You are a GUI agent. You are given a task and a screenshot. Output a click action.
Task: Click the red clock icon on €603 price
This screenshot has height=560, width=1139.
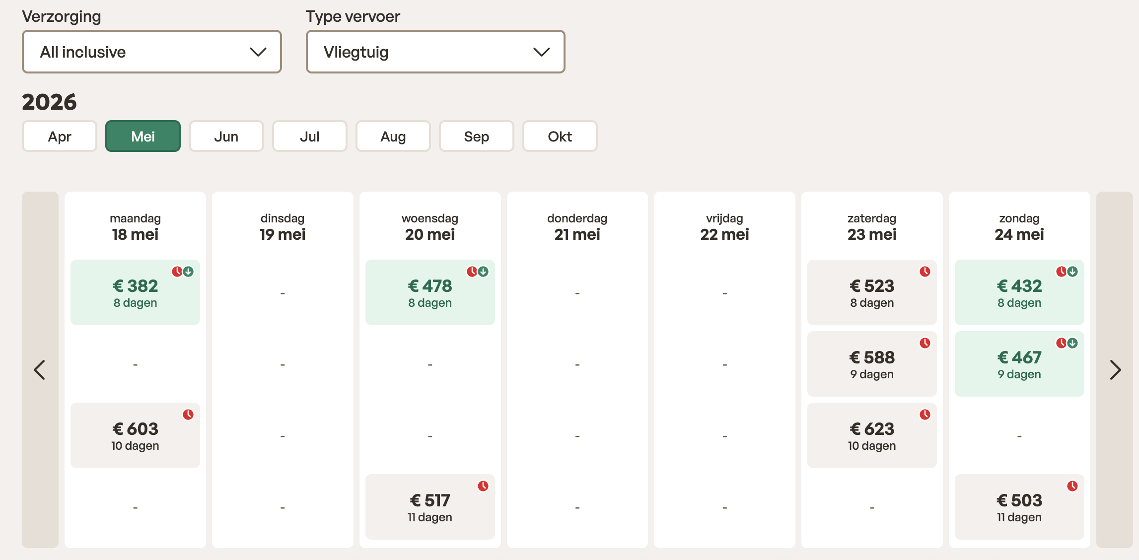[188, 415]
